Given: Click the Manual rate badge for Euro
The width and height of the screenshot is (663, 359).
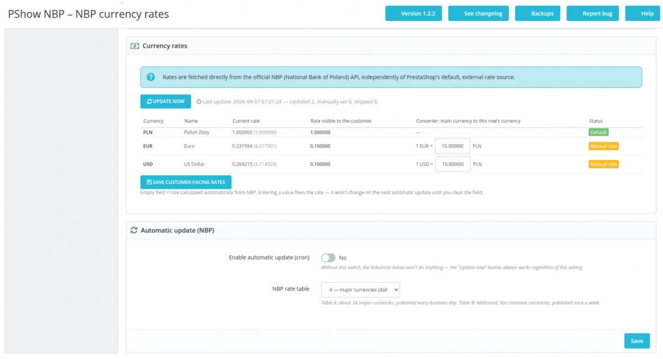Looking at the screenshot, I should click(x=603, y=146).
